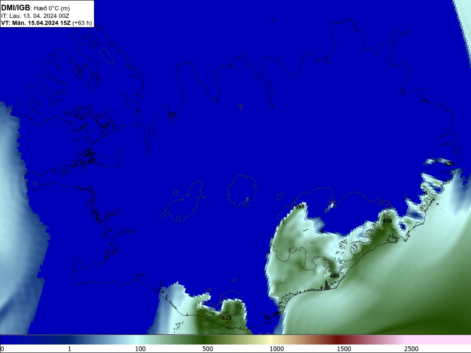Click the colorbar tick label '1500'
This screenshot has width=471, height=353.
[x=344, y=349]
